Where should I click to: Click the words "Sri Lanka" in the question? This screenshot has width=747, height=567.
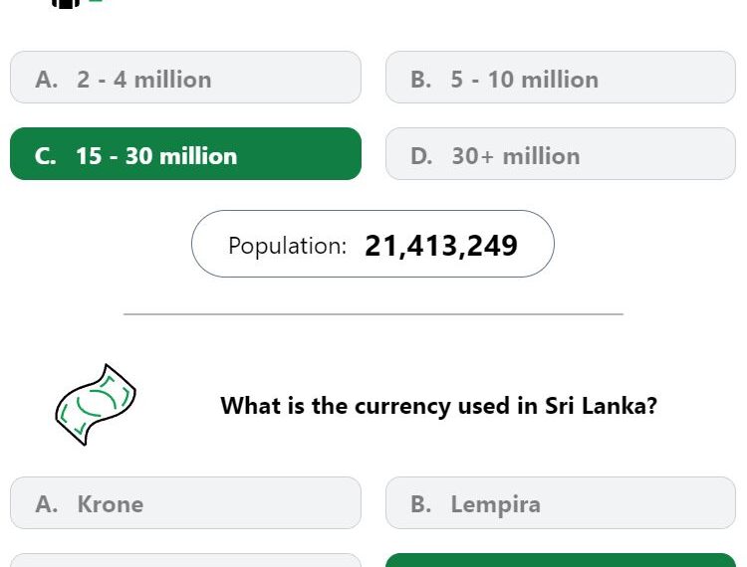click(x=601, y=406)
